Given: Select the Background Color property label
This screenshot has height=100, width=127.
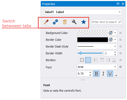Looking at the screenshot, I should 57,33.
